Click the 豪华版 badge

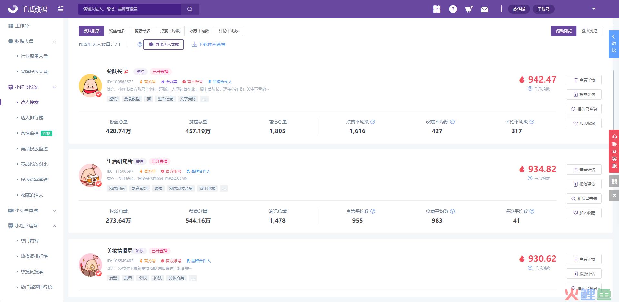coord(519,9)
